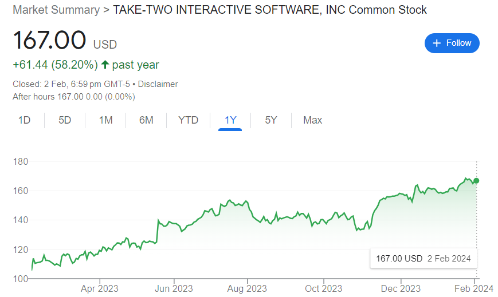
Task: Select the 1D time range tab
Action: point(24,120)
